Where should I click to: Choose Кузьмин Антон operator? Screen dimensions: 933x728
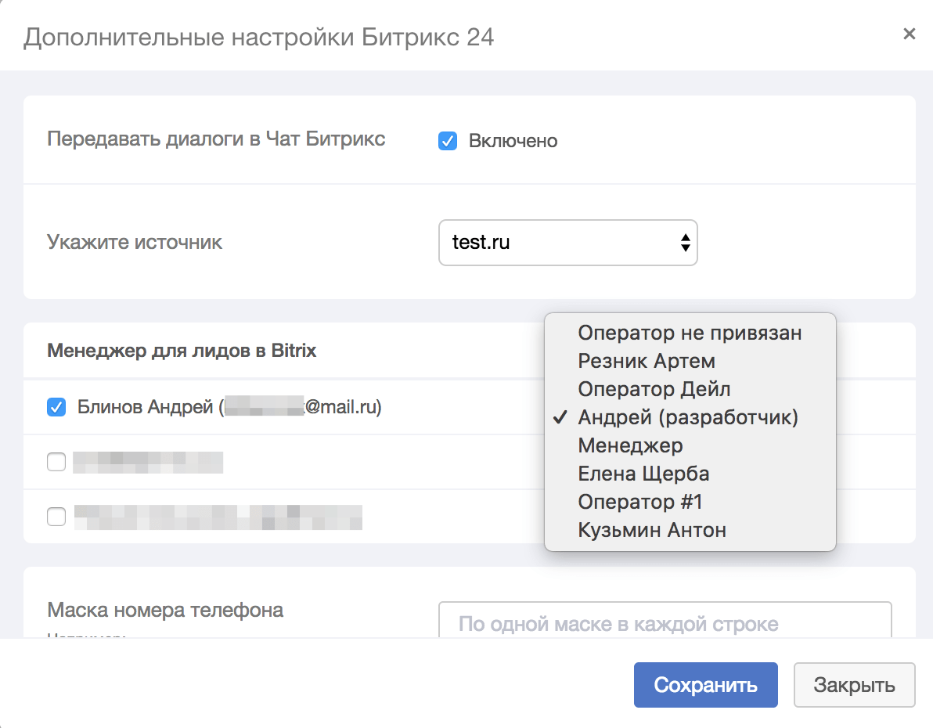point(690,530)
